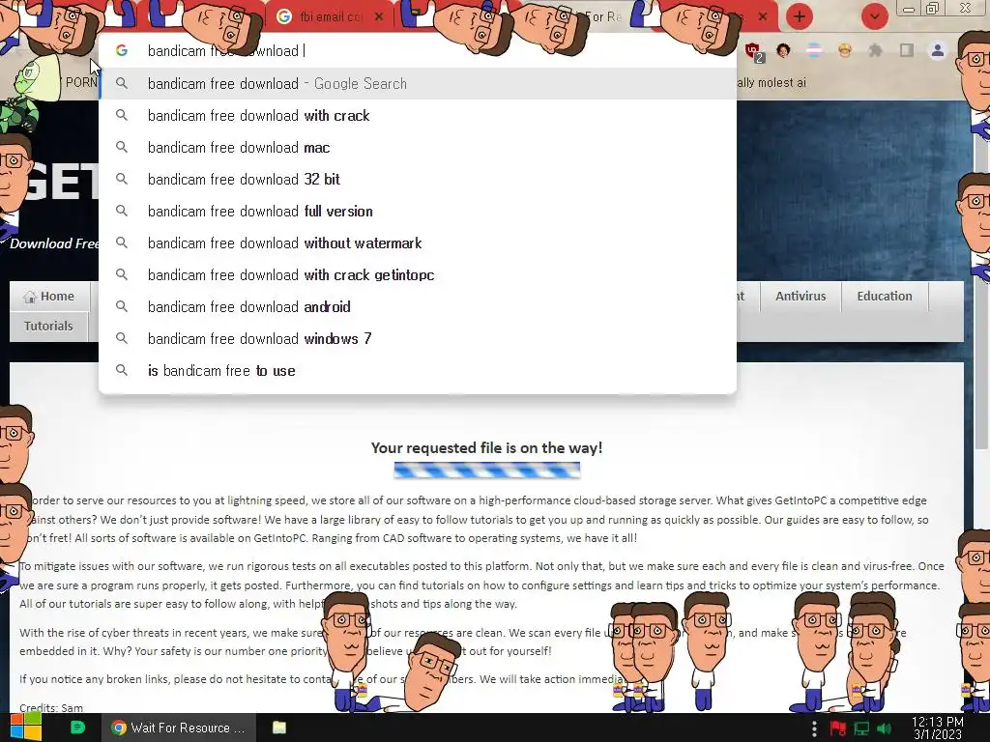Viewport: 990px width, 742px height.
Task: Select 'bandicam free download windows 7' suggestion
Action: (x=418, y=338)
